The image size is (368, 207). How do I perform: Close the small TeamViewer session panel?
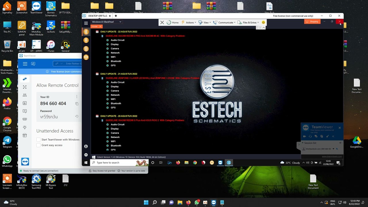pos(340,128)
